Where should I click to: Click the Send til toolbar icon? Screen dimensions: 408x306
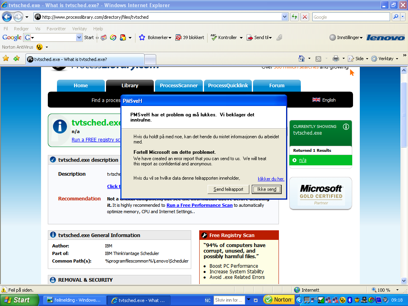coord(250,37)
